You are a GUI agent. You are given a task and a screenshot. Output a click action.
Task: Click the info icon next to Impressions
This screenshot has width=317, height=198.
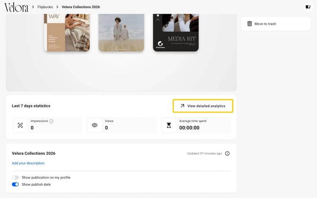point(52,121)
